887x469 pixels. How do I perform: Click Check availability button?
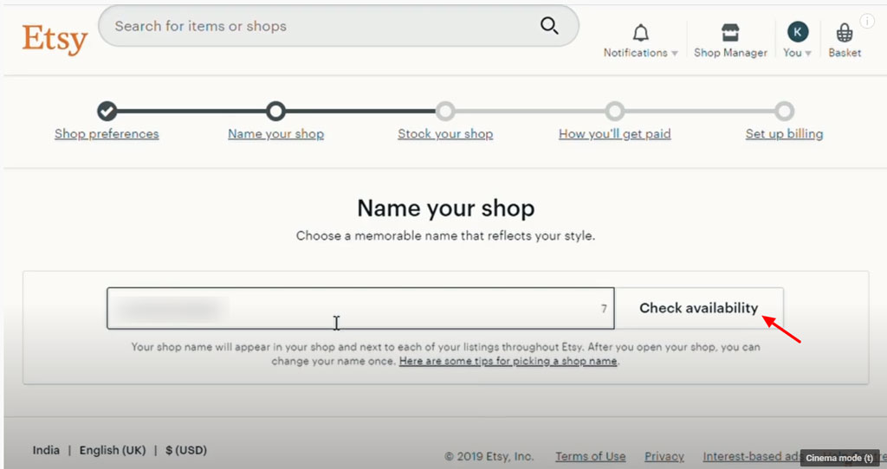tap(699, 308)
